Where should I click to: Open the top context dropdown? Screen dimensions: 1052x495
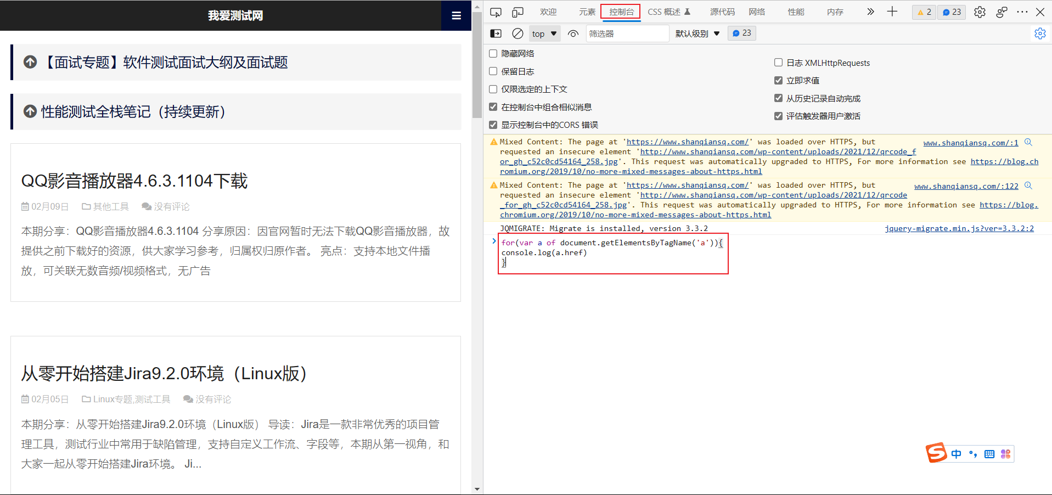(544, 33)
